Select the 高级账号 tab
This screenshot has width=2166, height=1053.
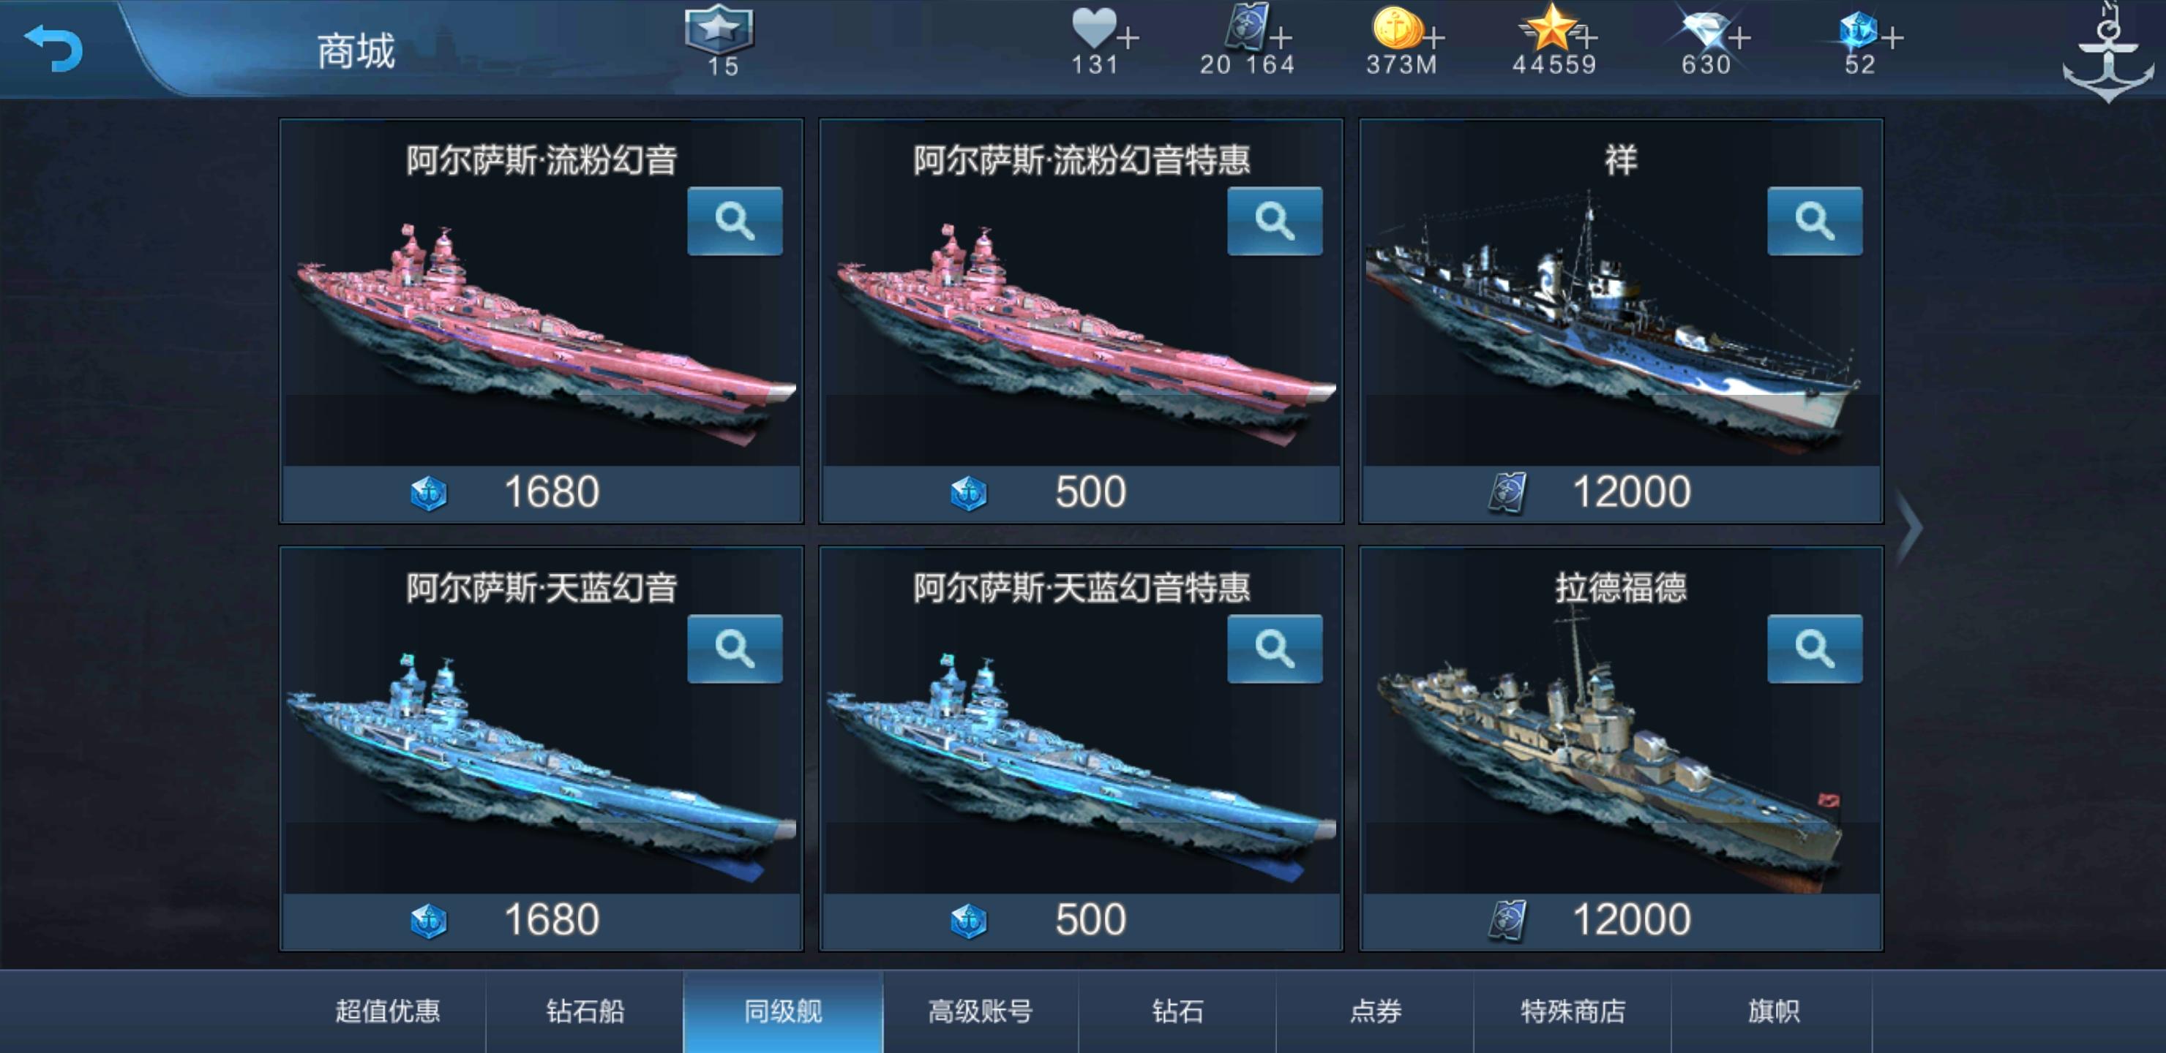click(x=981, y=1011)
